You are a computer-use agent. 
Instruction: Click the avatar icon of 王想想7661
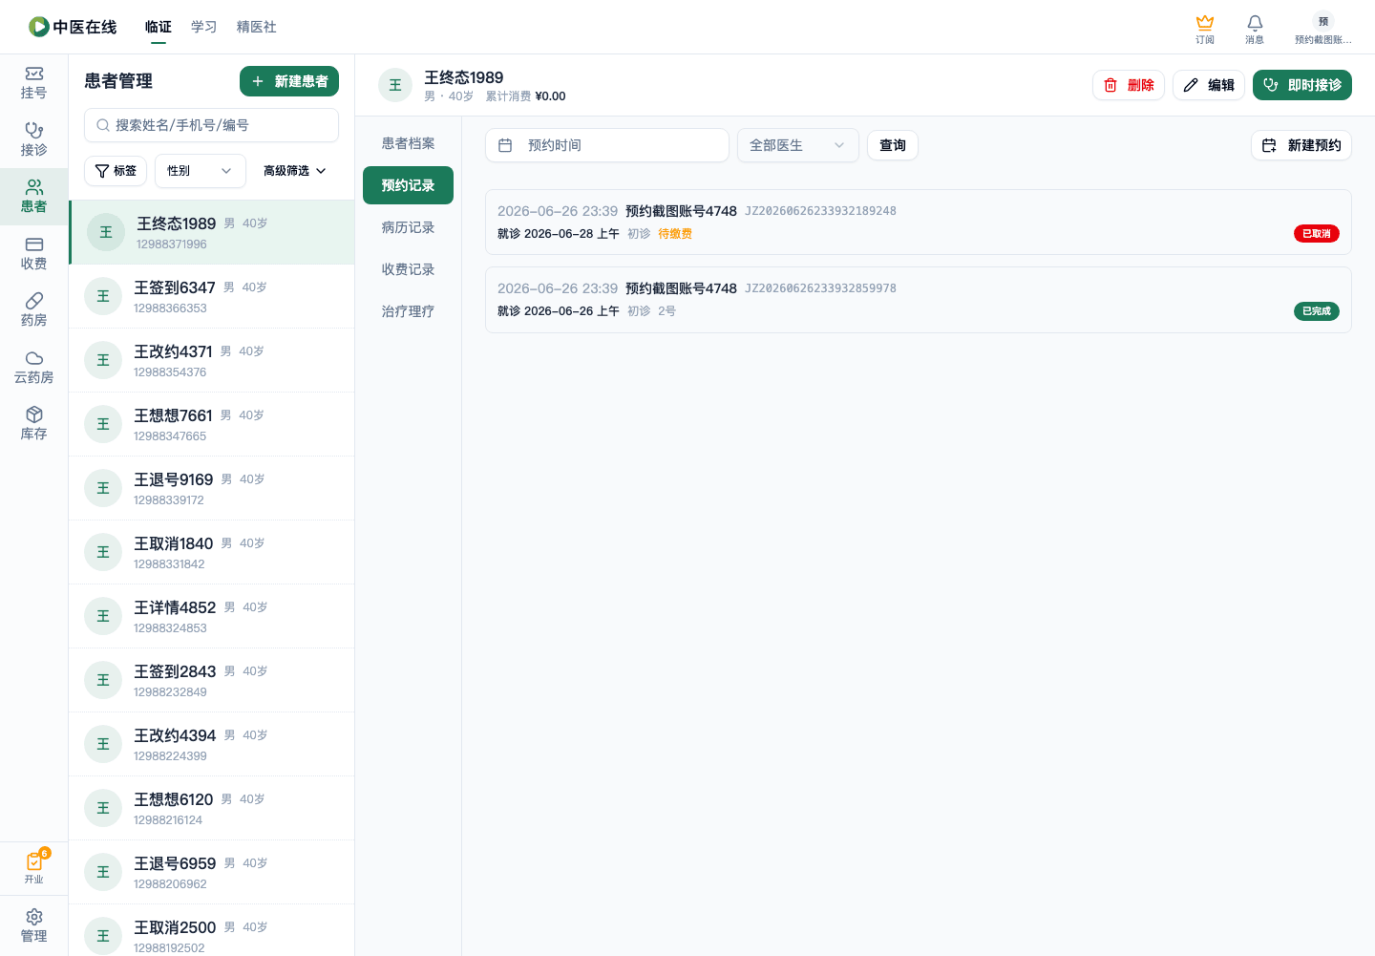coord(103,424)
